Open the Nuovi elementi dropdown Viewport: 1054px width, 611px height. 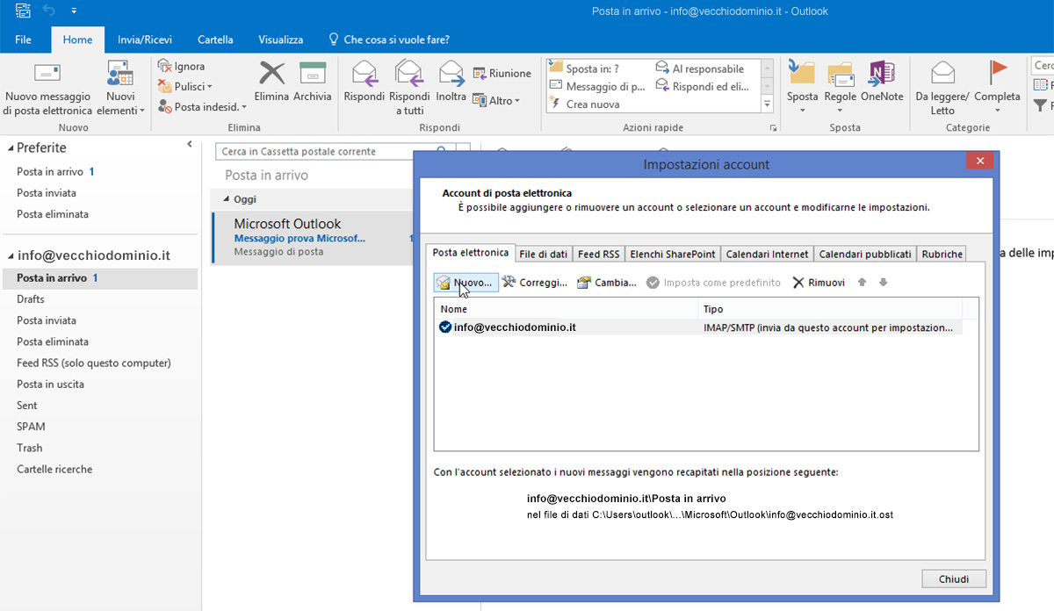point(120,88)
